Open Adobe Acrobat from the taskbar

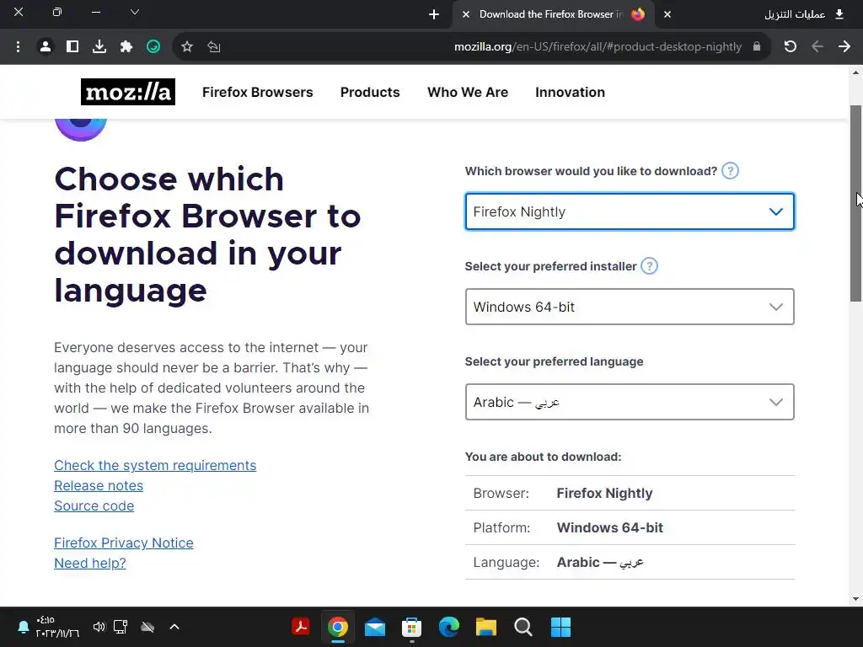301,627
